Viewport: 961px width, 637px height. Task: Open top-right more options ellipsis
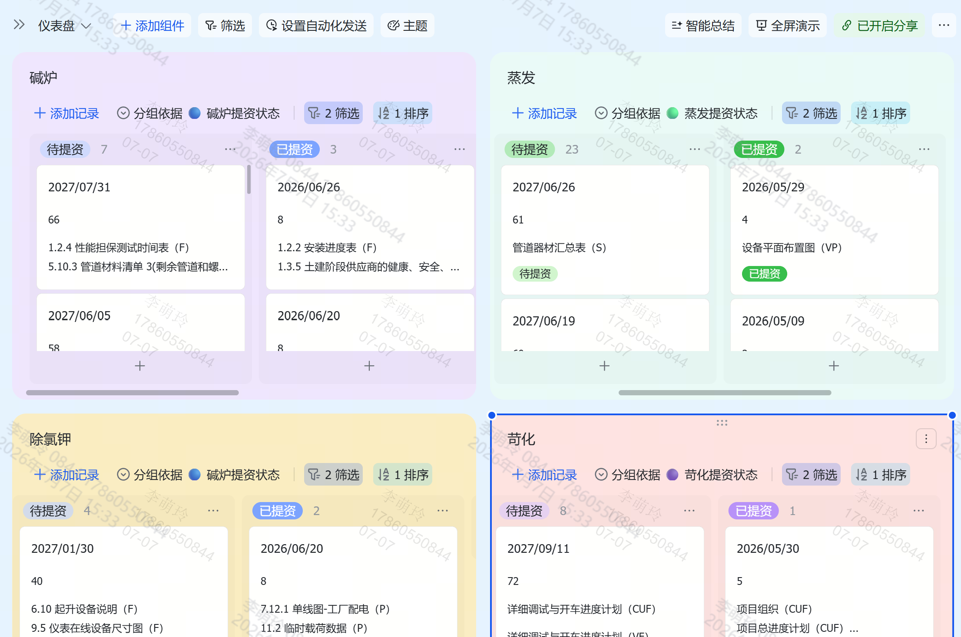coord(944,25)
